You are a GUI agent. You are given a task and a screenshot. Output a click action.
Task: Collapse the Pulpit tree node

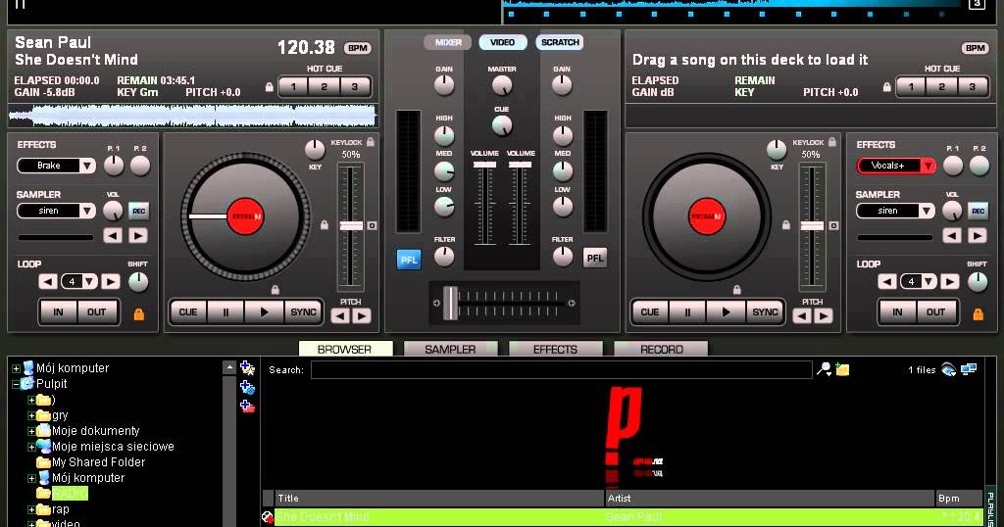[x=16, y=384]
